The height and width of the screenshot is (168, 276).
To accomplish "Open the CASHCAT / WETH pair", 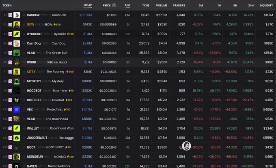I will point(46,15).
